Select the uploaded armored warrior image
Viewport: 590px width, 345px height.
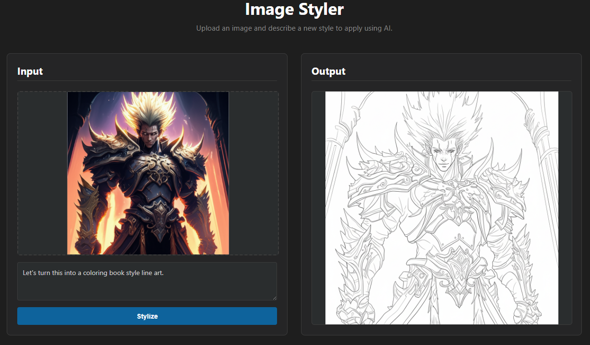[x=148, y=173]
